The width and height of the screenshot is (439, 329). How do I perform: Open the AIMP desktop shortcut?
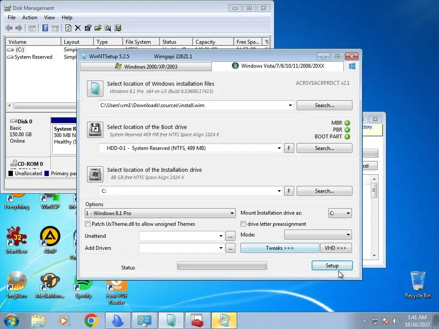(50, 239)
